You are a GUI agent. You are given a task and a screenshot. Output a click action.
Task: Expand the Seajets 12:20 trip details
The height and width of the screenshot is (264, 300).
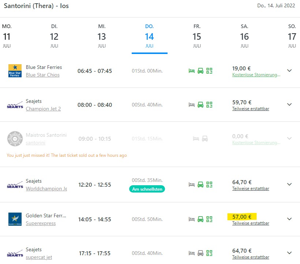click(x=289, y=184)
